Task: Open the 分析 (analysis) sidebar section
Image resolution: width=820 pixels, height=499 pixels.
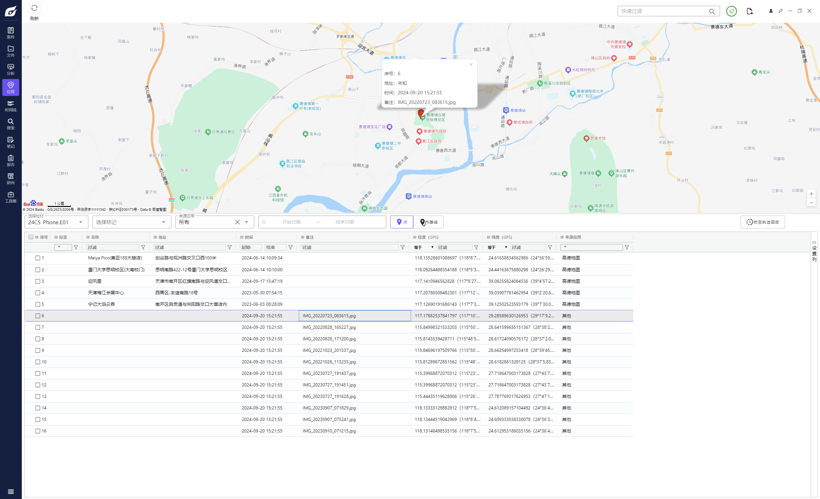Action: [x=11, y=69]
